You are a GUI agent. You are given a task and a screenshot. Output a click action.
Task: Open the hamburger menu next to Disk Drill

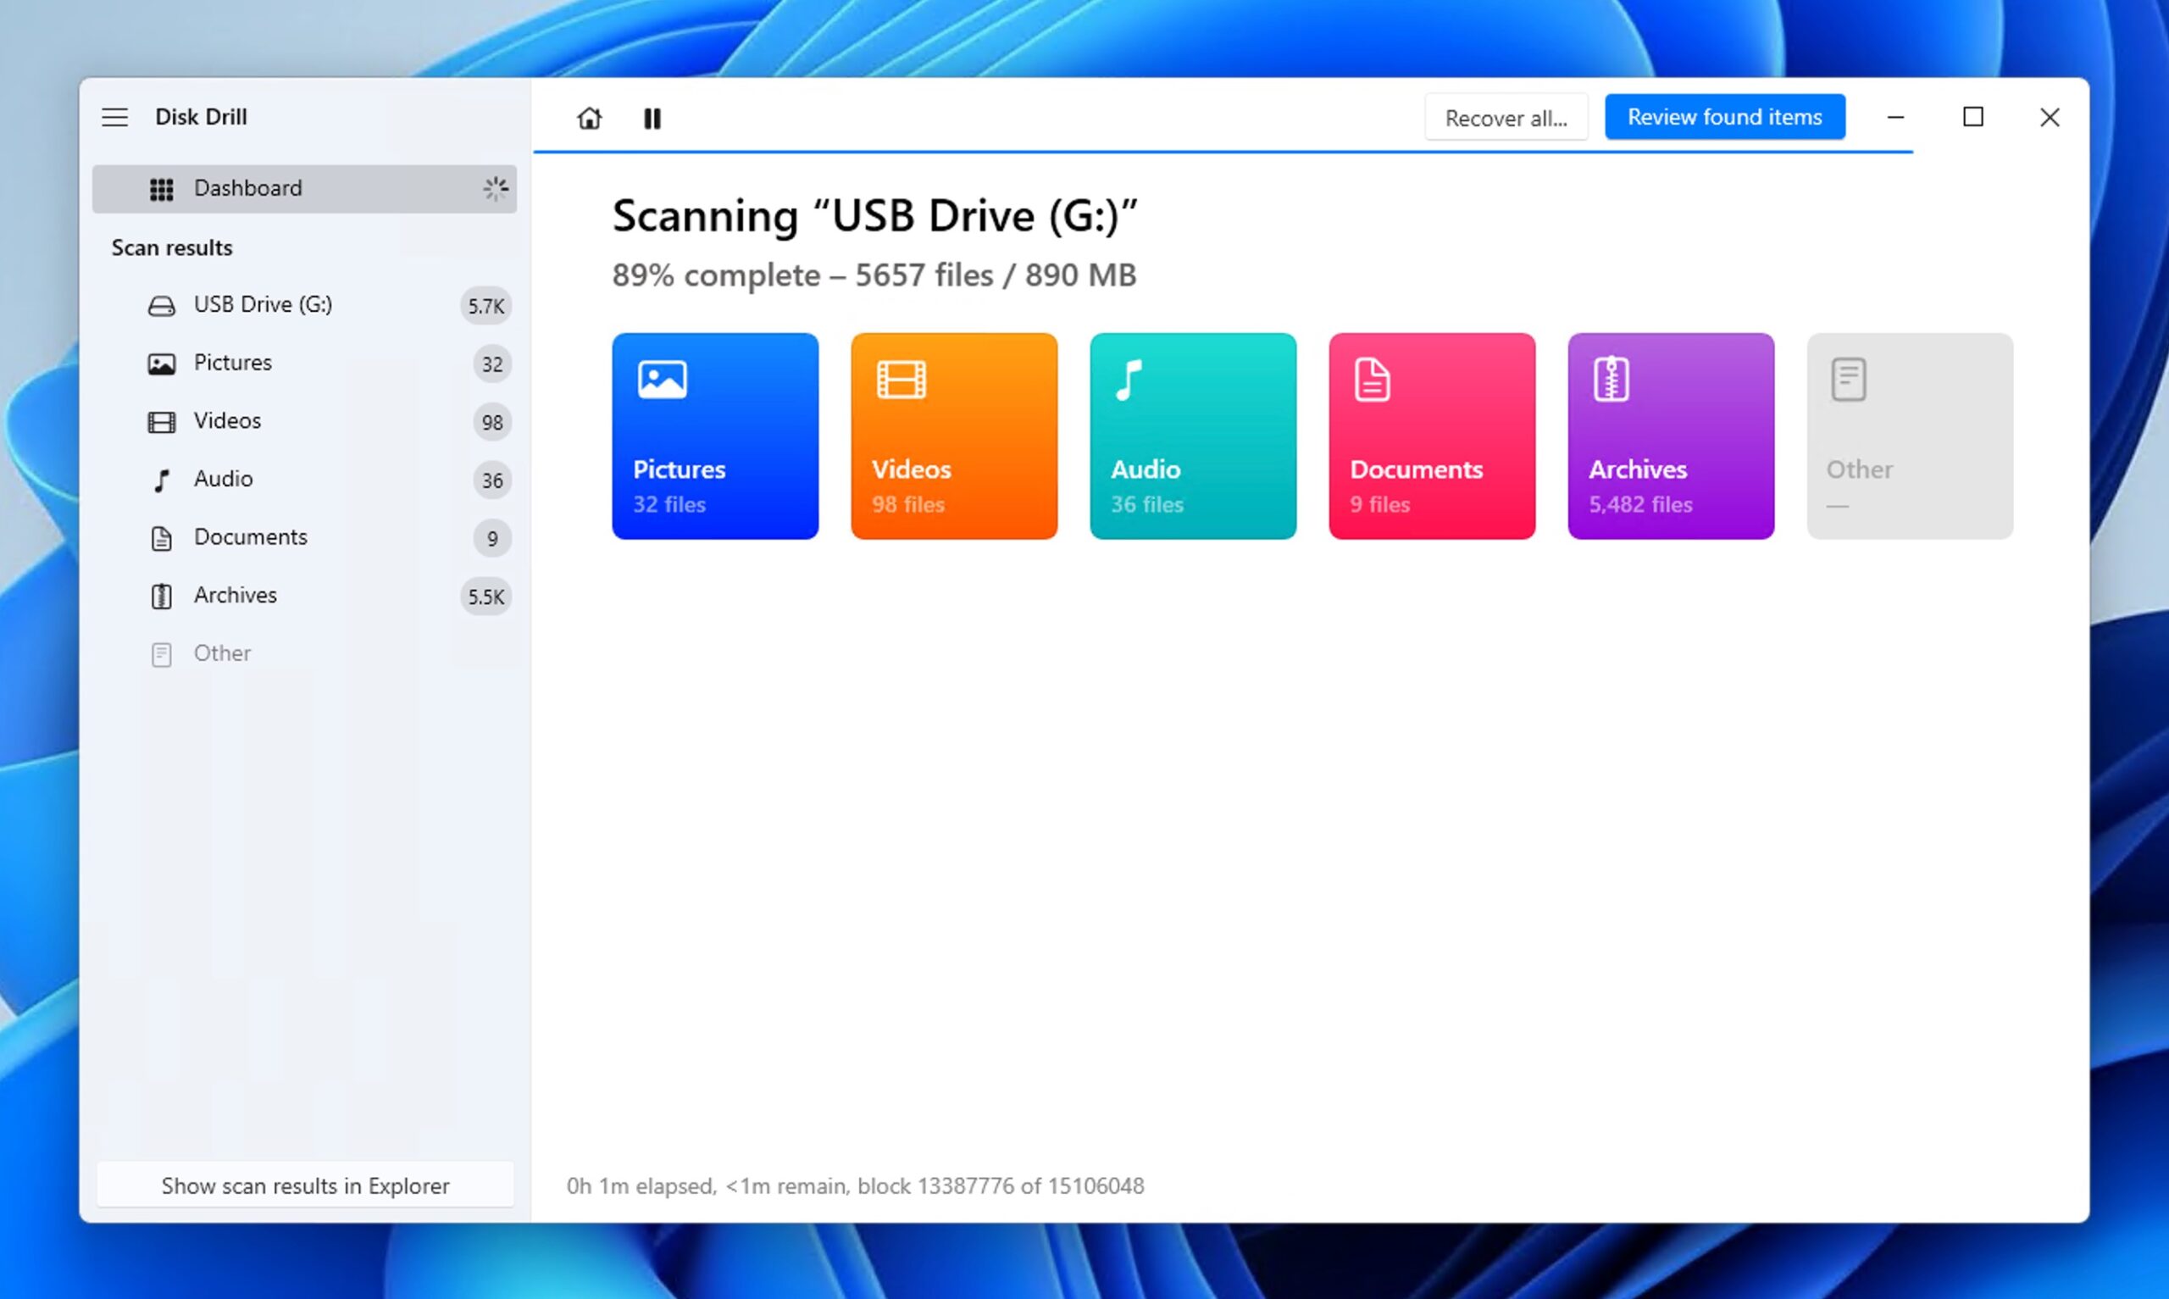(x=114, y=116)
